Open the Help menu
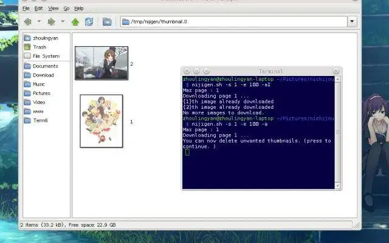The height and width of the screenshot is (243, 389). pos(79,9)
